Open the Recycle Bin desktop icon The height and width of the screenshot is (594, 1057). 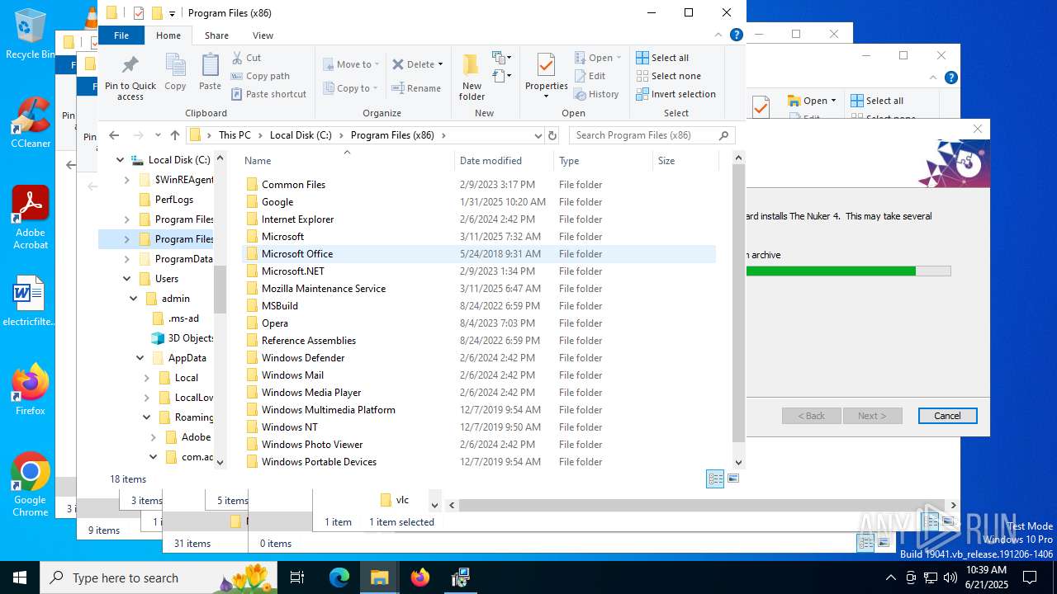(30, 33)
